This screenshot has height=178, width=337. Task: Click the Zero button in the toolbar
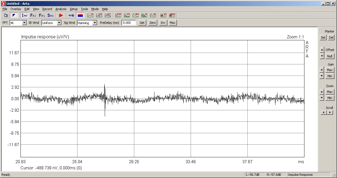[x=152, y=23]
